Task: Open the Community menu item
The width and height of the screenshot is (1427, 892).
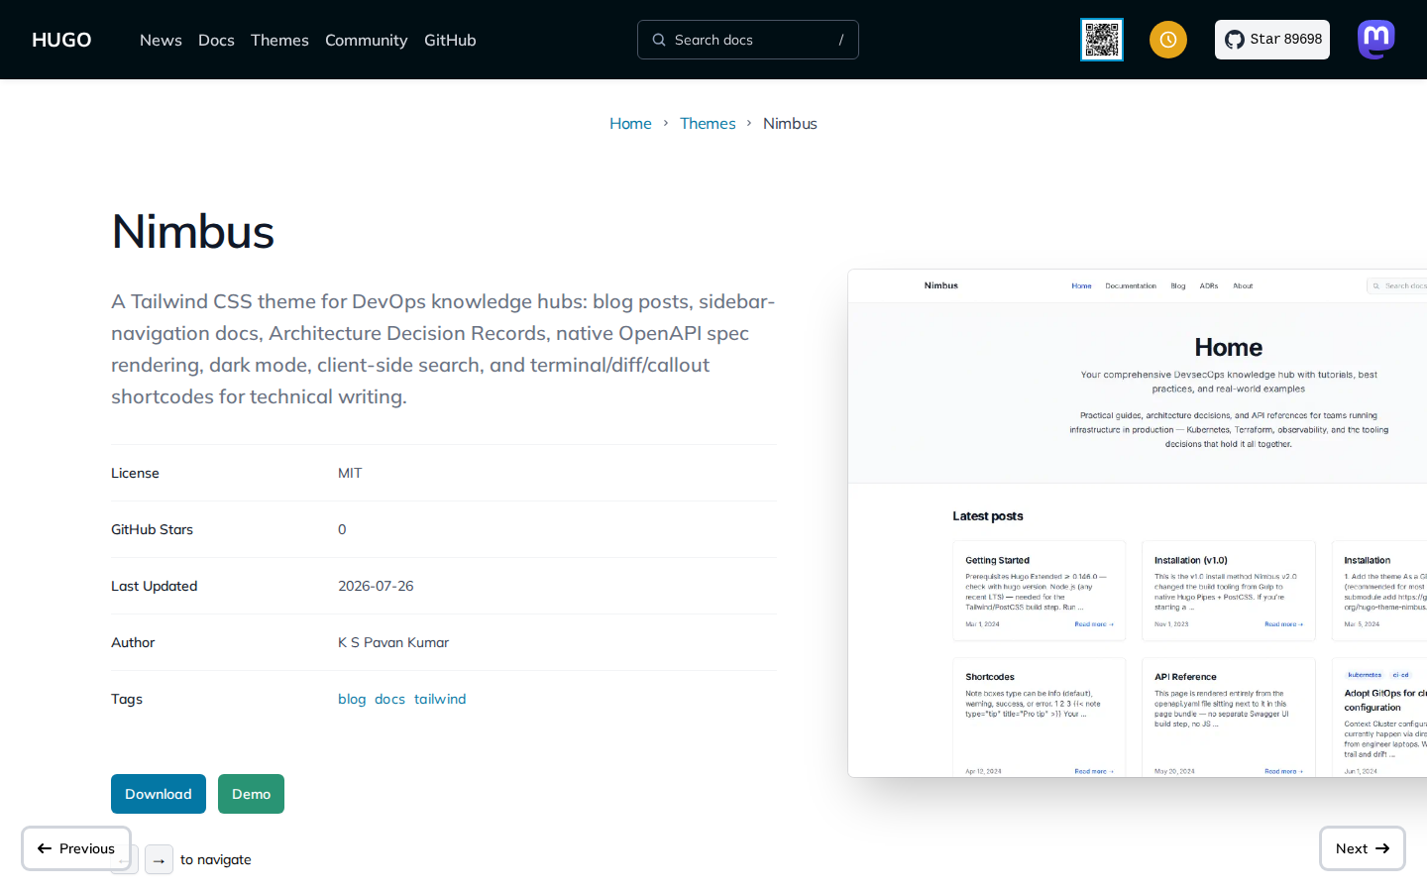Action: click(366, 40)
